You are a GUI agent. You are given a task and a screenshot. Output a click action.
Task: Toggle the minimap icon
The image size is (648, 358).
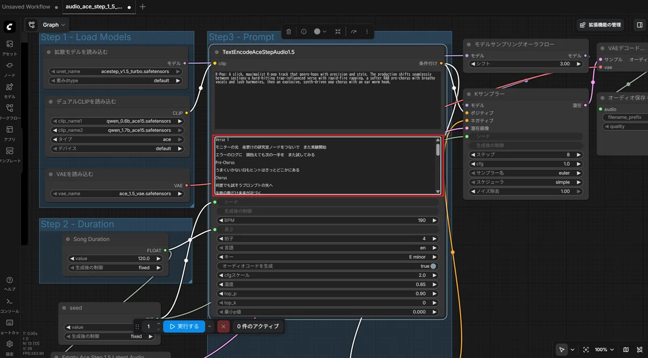(x=626, y=349)
